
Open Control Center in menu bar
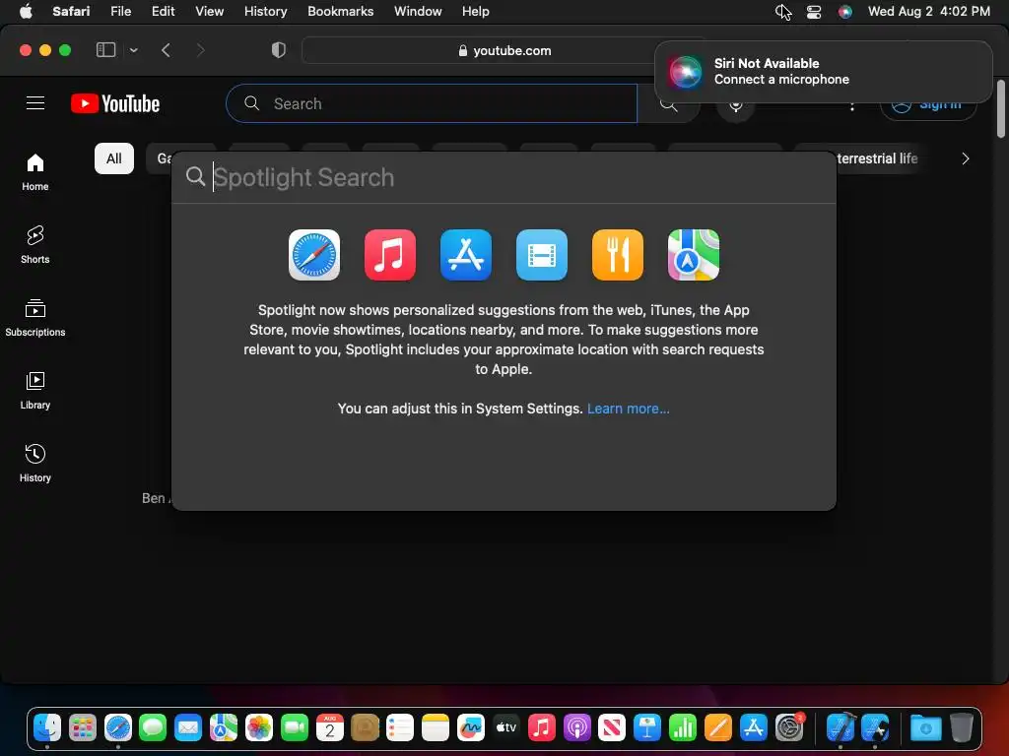pyautogui.click(x=814, y=12)
